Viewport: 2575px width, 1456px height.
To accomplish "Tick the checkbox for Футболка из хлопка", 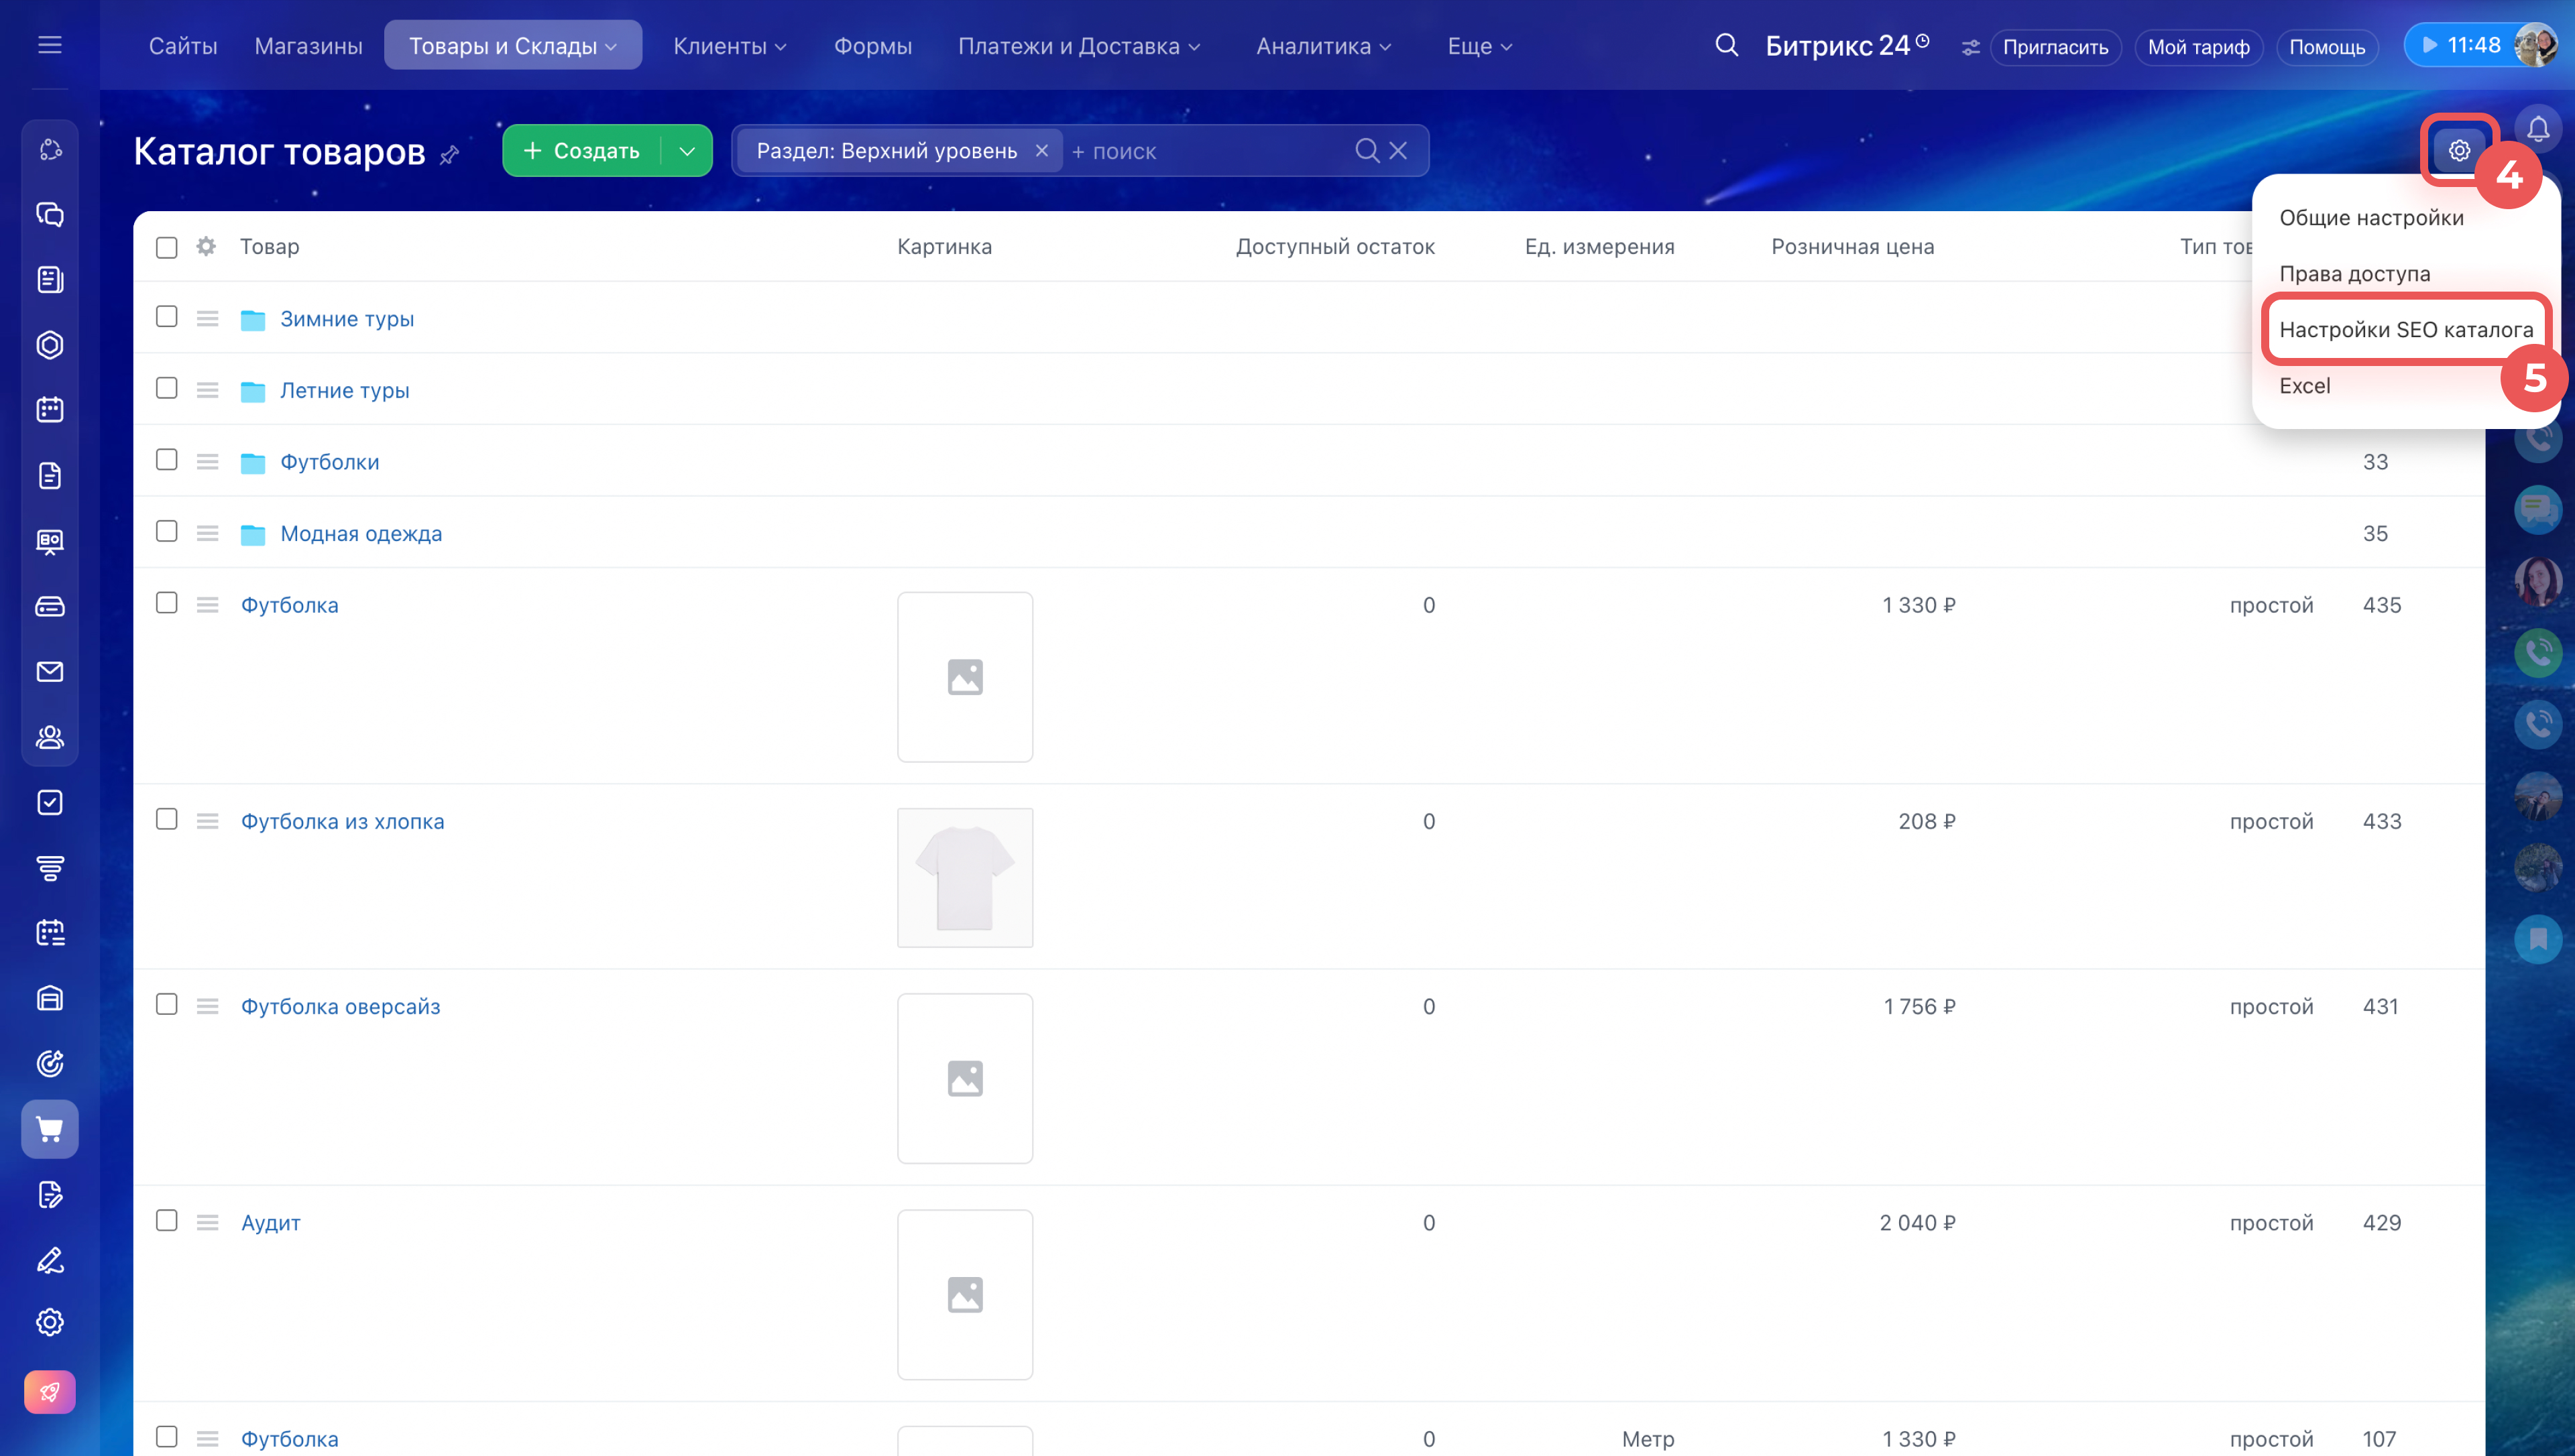I will 167,820.
